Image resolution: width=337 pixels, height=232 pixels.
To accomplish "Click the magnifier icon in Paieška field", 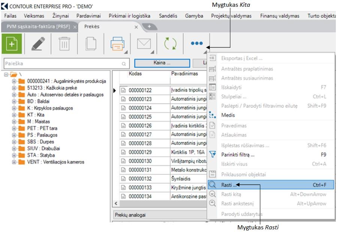I will pyautogui.click(x=124, y=64).
